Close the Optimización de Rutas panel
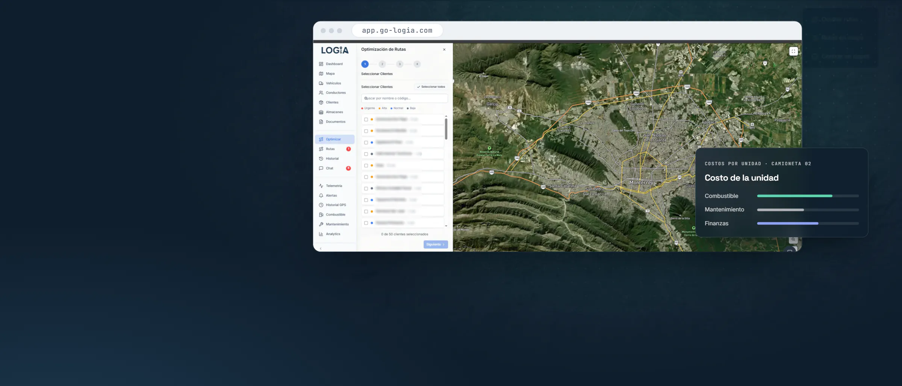 point(444,50)
